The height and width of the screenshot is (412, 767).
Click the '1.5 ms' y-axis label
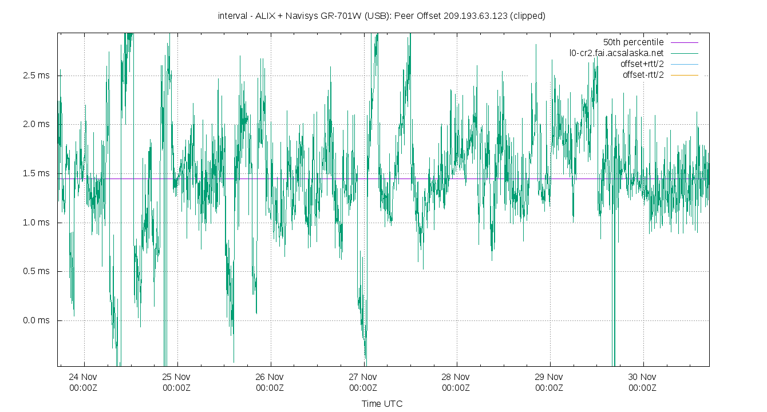pos(35,173)
